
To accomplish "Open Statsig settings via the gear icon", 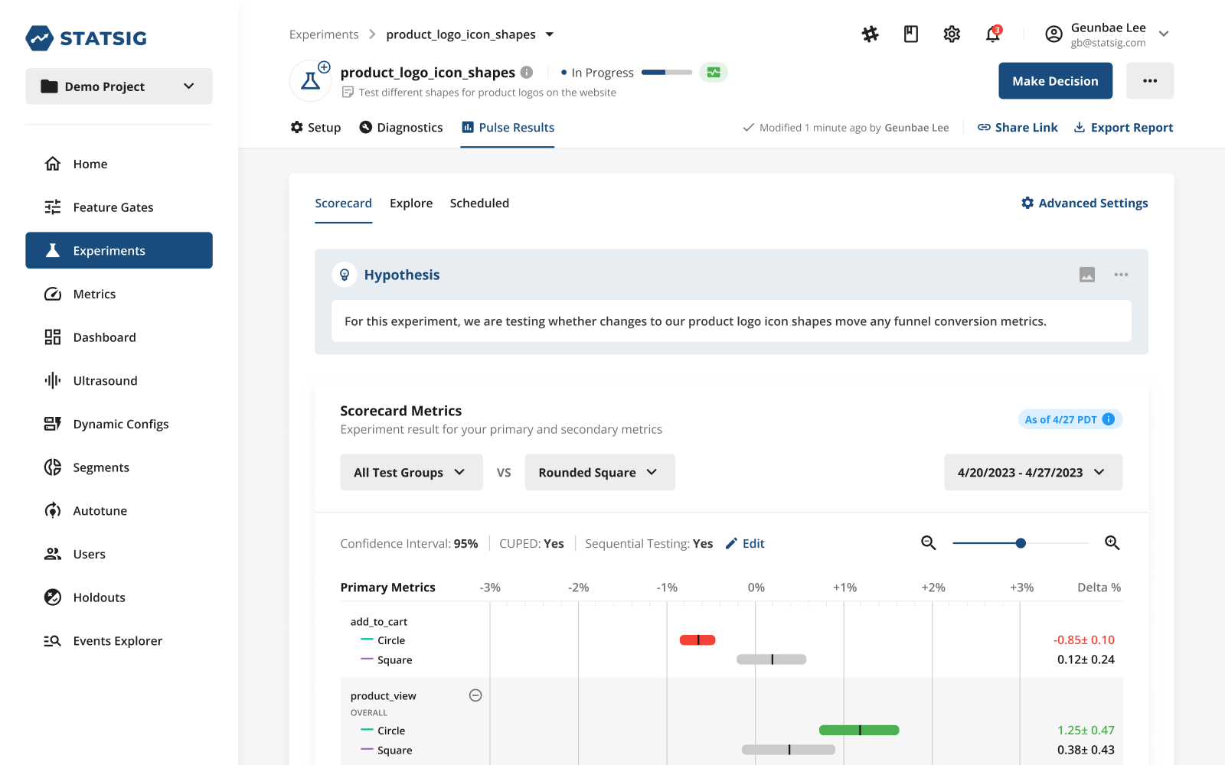I will [x=951, y=34].
